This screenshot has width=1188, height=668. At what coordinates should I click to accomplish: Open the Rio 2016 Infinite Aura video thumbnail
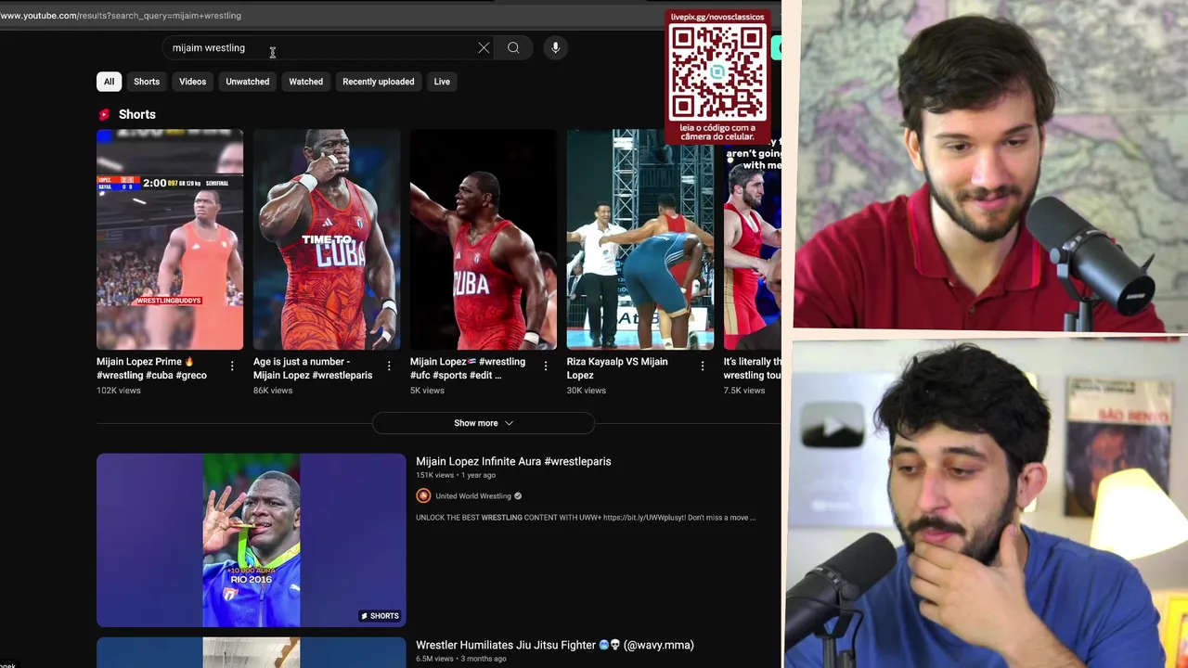click(251, 540)
